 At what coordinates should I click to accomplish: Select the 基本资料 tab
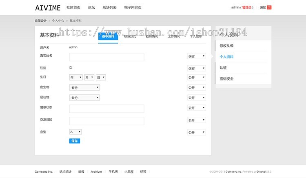tap(108, 36)
